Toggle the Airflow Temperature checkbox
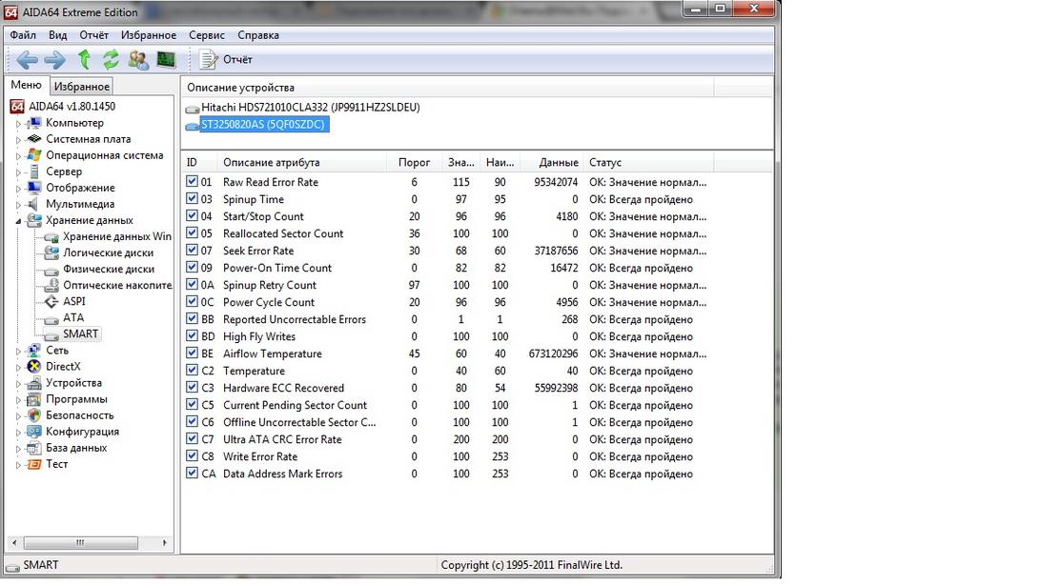 click(x=192, y=353)
